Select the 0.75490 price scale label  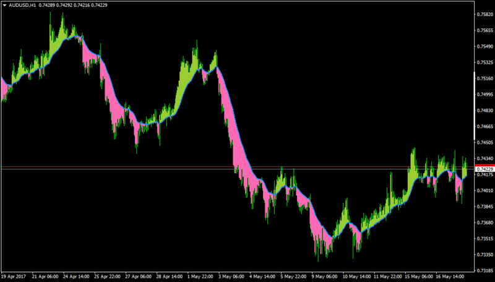(485, 46)
